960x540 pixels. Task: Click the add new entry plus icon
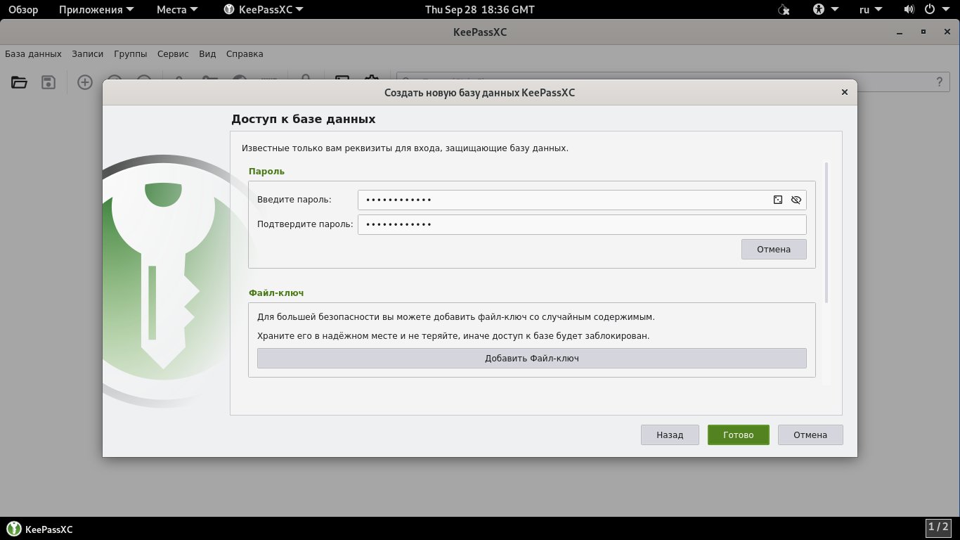(85, 82)
